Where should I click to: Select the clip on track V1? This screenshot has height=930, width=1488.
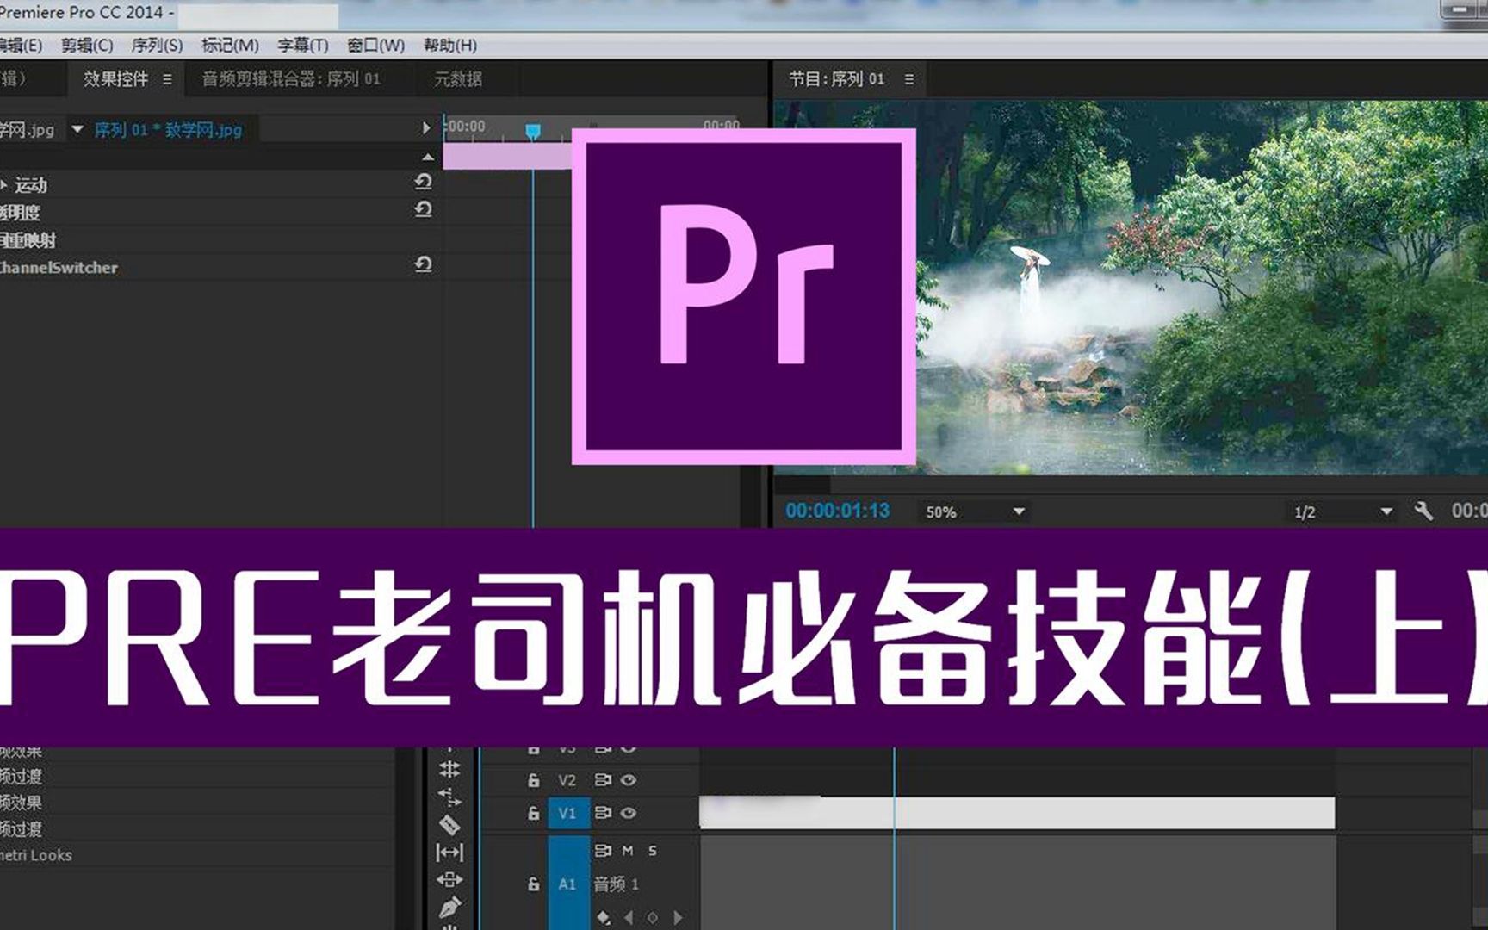point(1017,813)
